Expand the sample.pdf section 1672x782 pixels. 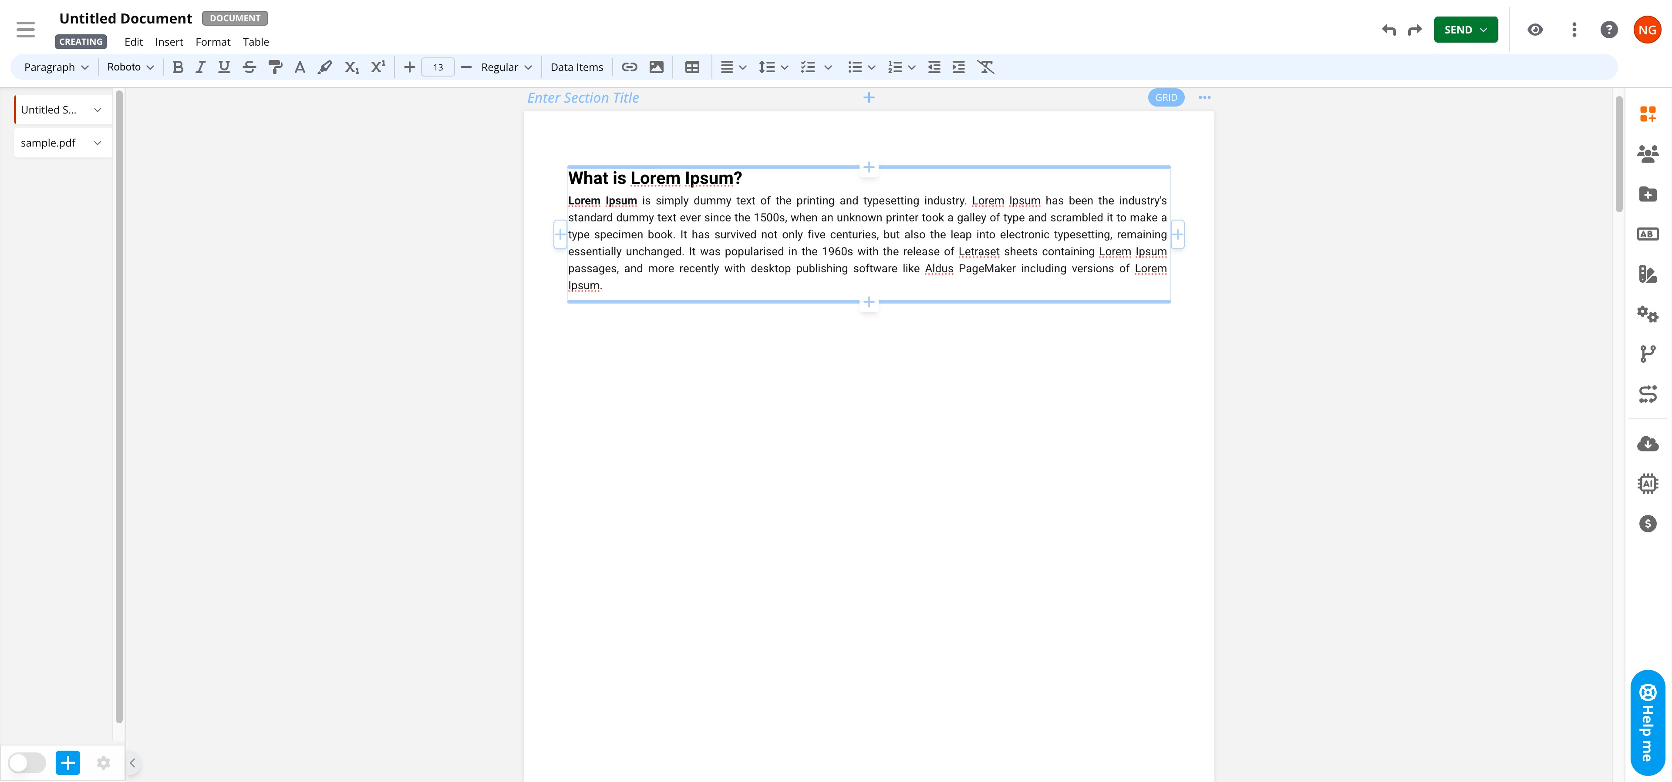tap(98, 143)
